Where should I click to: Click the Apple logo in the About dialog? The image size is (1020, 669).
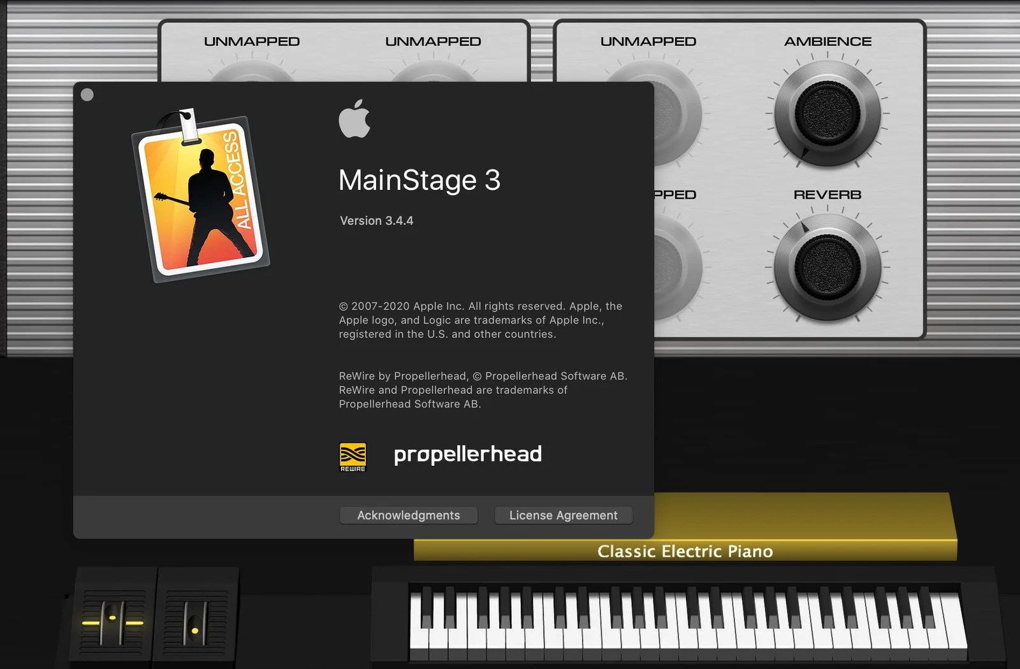tap(354, 119)
